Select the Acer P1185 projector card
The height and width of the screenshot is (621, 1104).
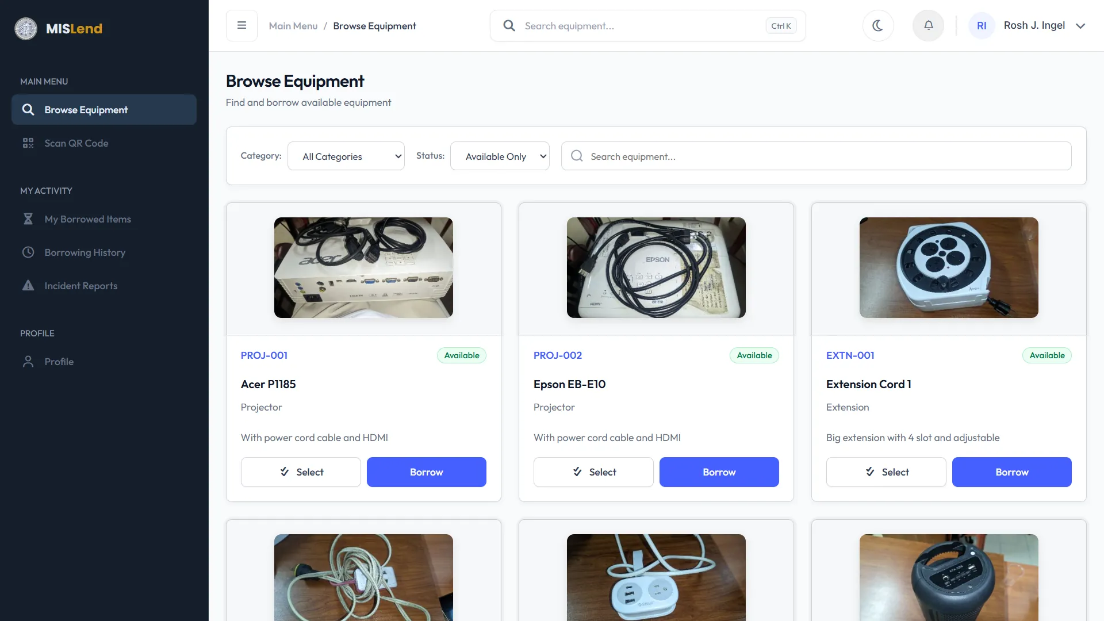tap(301, 472)
